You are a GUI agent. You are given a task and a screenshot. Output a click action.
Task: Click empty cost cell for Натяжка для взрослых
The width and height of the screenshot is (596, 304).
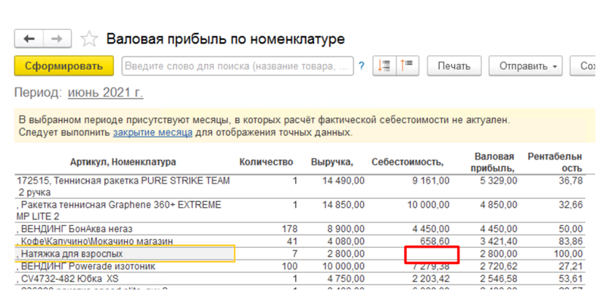click(432, 254)
